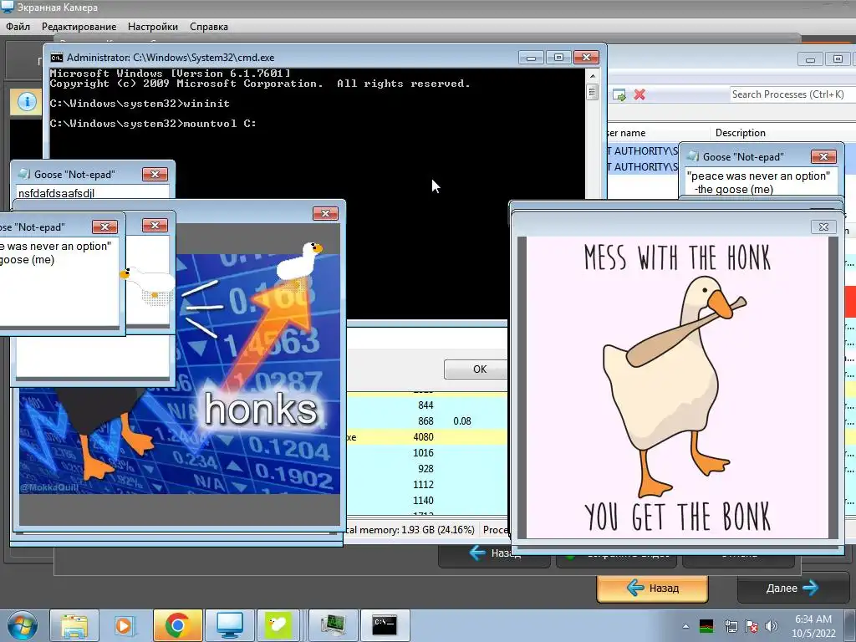Open the Справка menu

208,27
